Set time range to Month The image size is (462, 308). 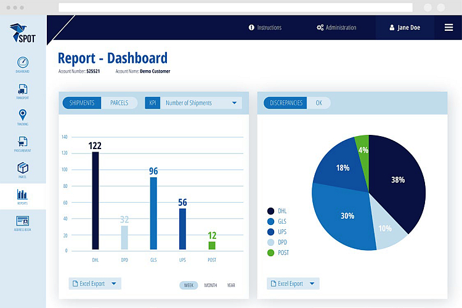[211, 285]
